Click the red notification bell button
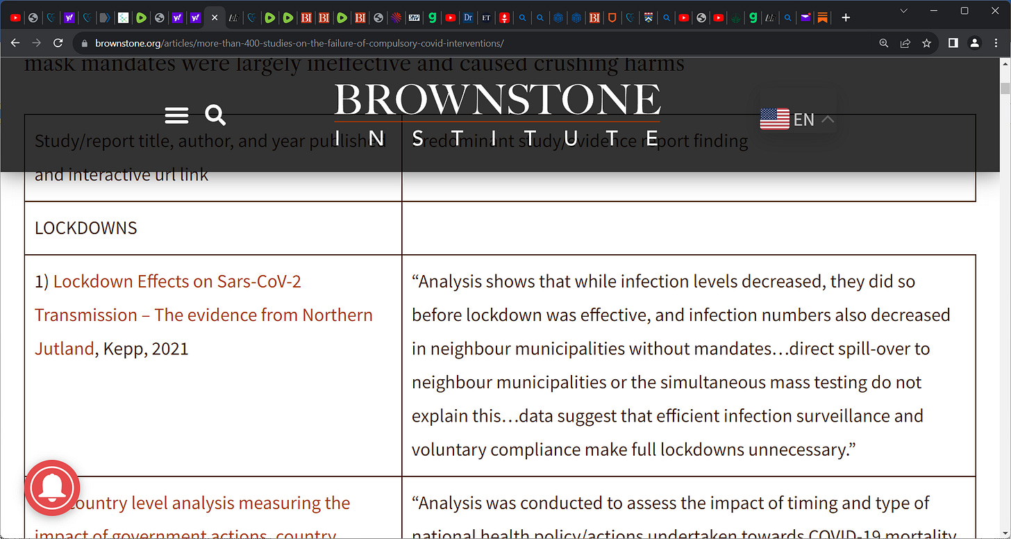Image resolution: width=1011 pixels, height=539 pixels. tap(53, 488)
